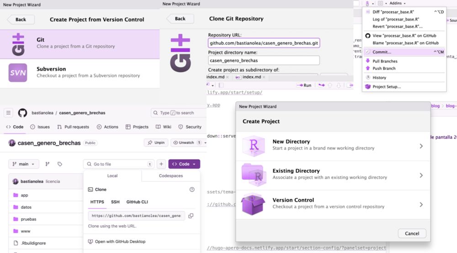The image size is (457, 253).
Task: Click the tags icon in repository toolbar
Action: [60, 164]
